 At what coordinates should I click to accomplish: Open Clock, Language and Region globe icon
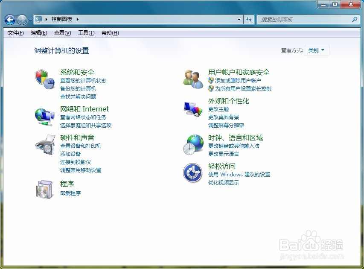coord(193,145)
